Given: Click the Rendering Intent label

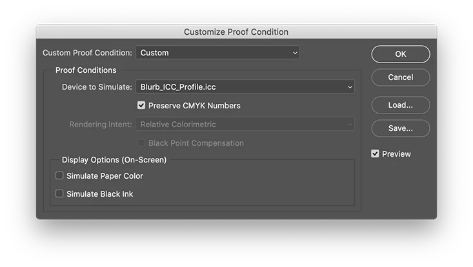Looking at the screenshot, I should [101, 124].
